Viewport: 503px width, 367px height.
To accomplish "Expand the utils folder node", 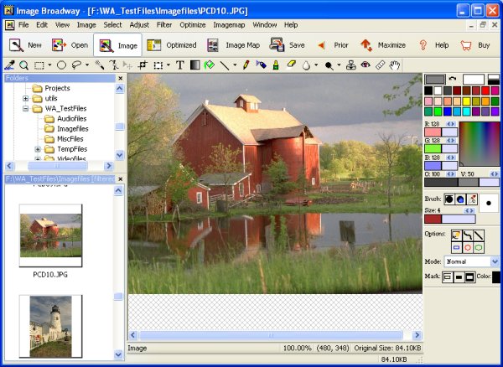I will click(x=26, y=98).
